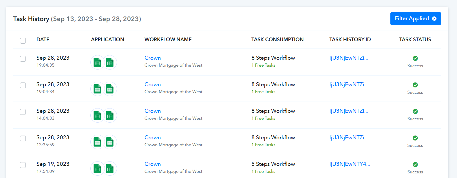The height and width of the screenshot is (178, 457).
Task: Click second Google Sheets icon in 13:35:59 row
Action: point(110,142)
